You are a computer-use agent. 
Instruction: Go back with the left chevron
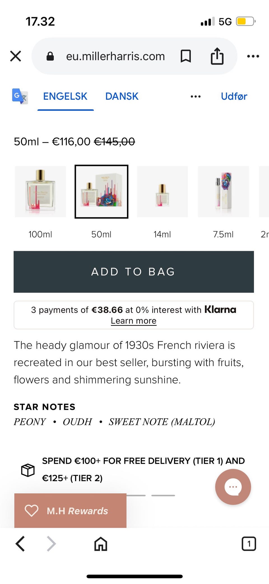(20, 544)
